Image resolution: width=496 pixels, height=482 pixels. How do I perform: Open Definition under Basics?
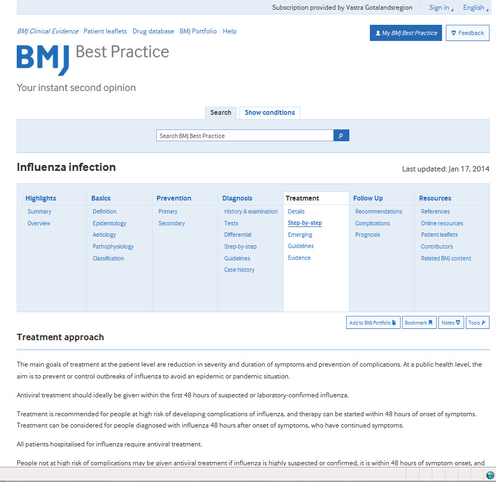[x=105, y=211]
